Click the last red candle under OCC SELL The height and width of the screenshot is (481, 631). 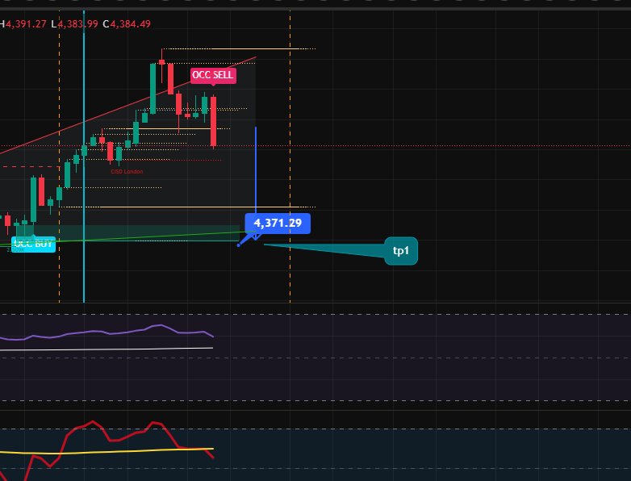[214, 121]
